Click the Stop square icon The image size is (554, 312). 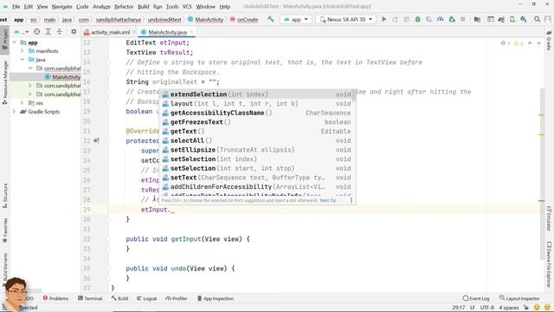pyautogui.click(x=463, y=19)
